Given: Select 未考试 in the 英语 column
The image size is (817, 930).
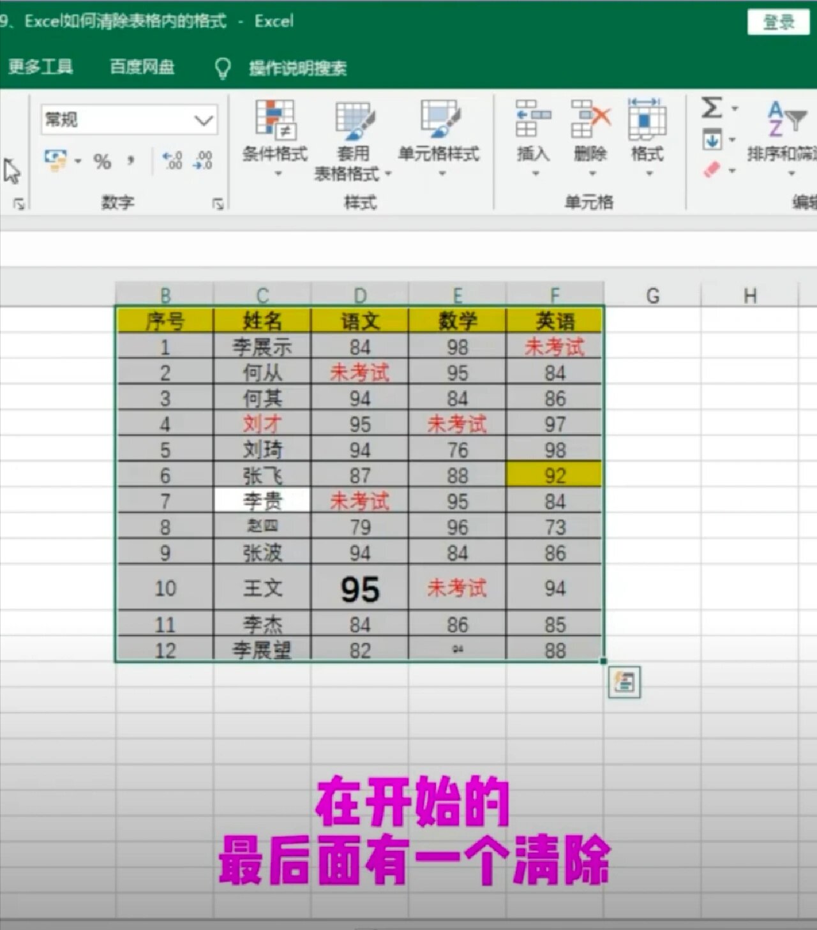Looking at the screenshot, I should click(555, 347).
